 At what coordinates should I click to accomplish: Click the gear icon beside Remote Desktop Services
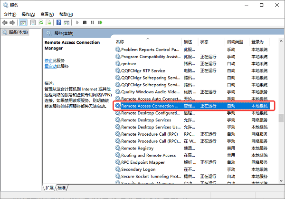pos(118,119)
